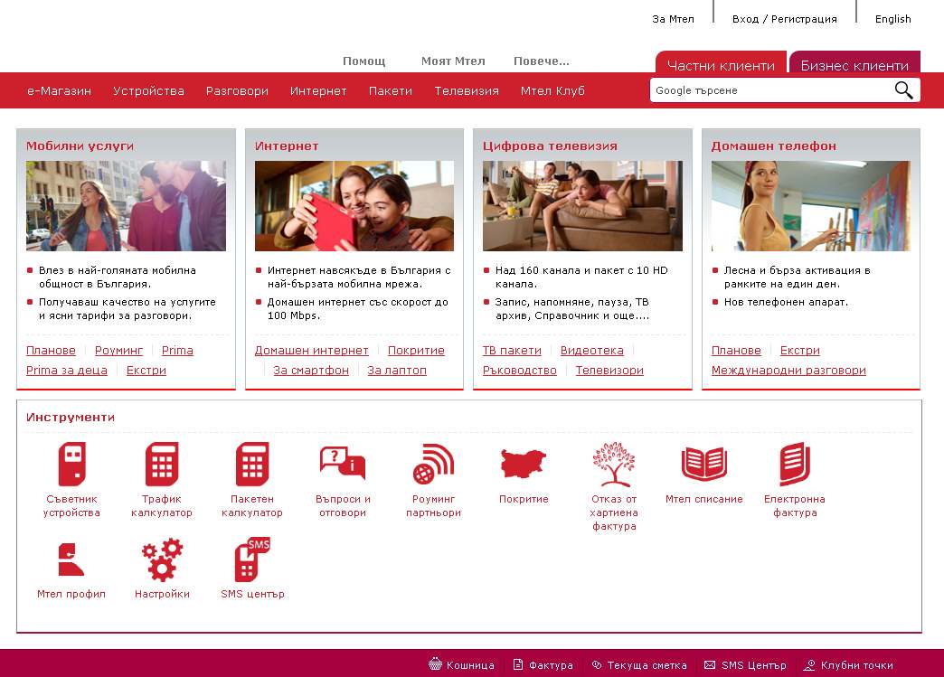Open the Телевизори link
The width and height of the screenshot is (944, 677).
(x=609, y=370)
